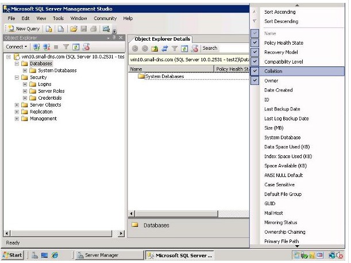351x263 pixels.
Task: Click the Refresh icon in Details toolbar
Action: [x=184, y=48]
